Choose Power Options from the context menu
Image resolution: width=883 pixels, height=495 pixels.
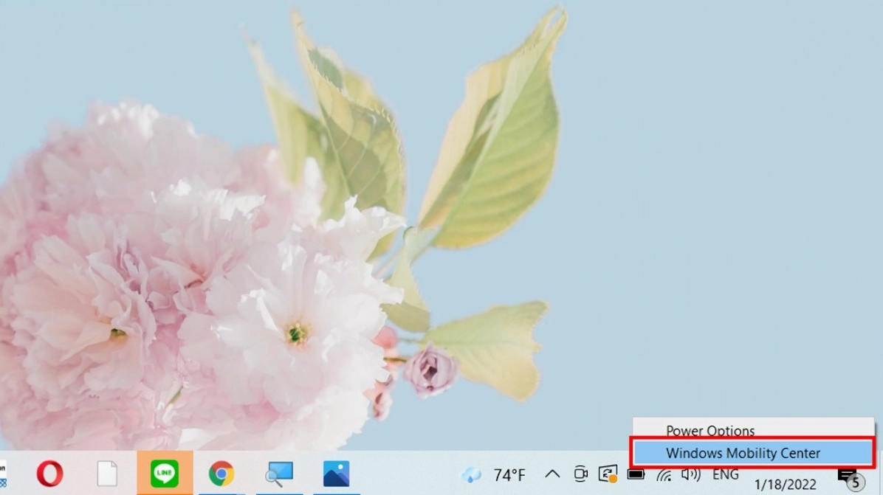[x=709, y=431]
